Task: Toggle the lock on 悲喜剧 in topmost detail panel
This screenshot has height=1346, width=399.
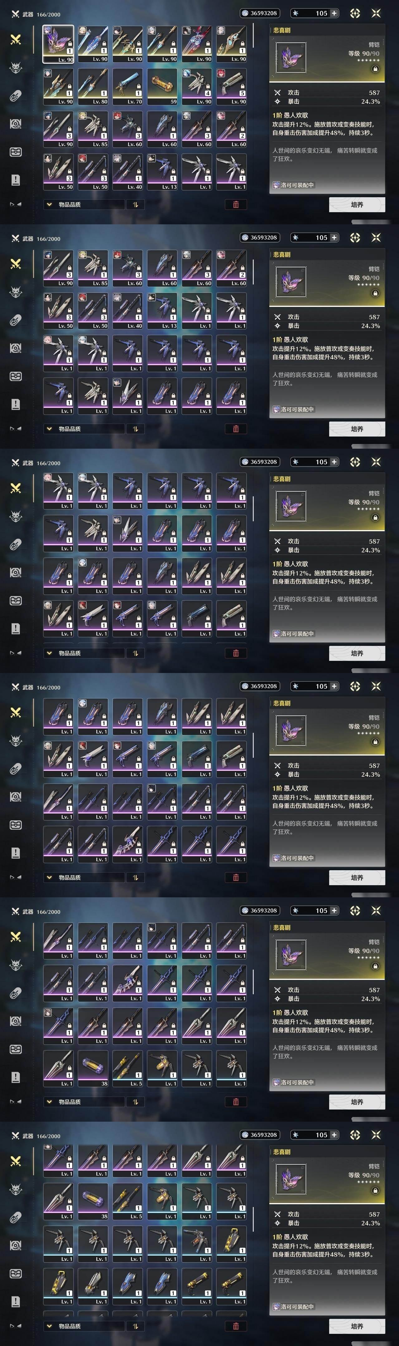Action: (375, 69)
